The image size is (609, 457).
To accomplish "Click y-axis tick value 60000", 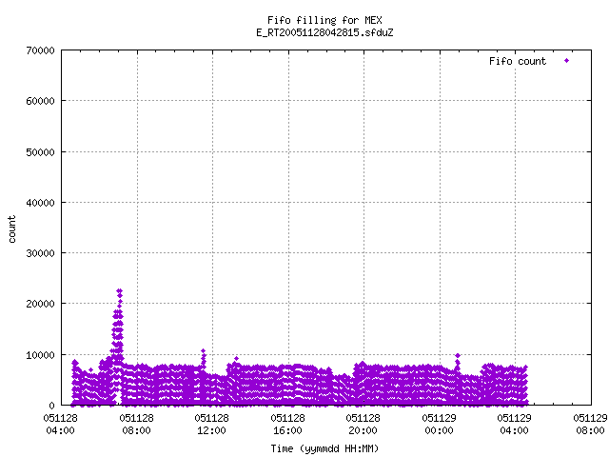I will pos(40,101).
